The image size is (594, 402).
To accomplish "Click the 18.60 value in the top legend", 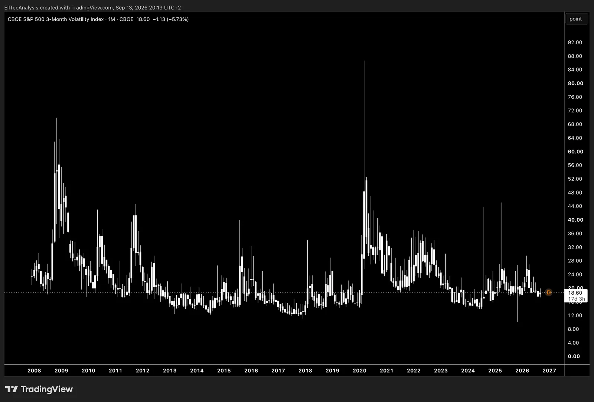I will coord(143,19).
